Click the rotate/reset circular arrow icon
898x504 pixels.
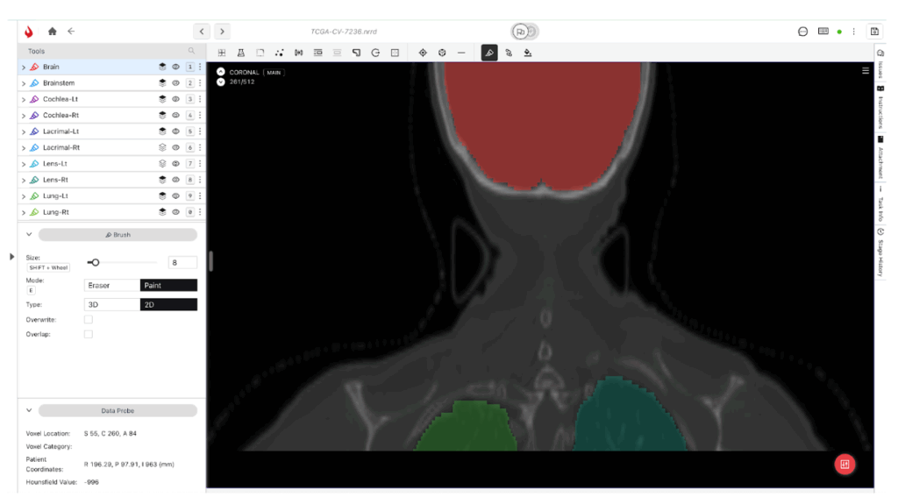(375, 53)
